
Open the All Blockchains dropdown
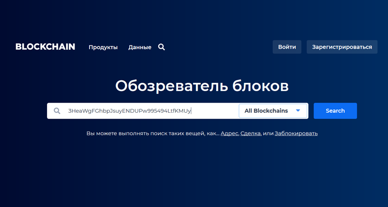pyautogui.click(x=273, y=111)
